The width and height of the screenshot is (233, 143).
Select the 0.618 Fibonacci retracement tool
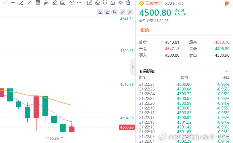[x=38, y=3]
